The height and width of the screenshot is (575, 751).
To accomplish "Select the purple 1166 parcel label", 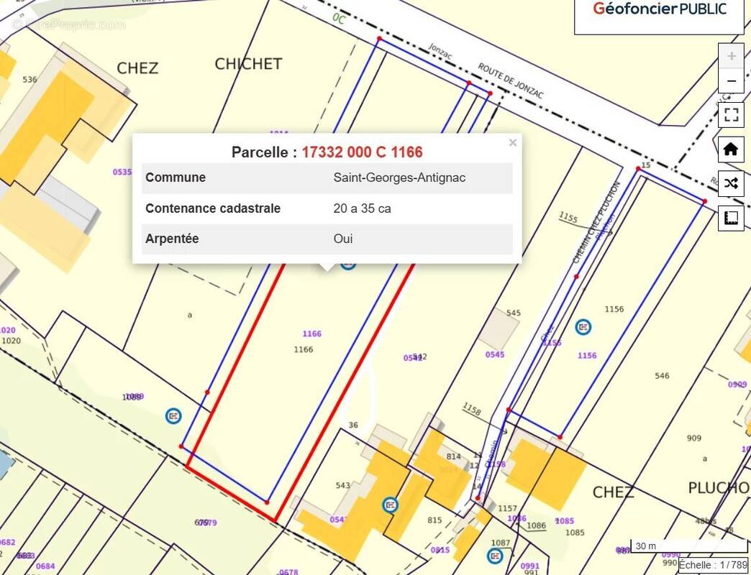I will 311,334.
